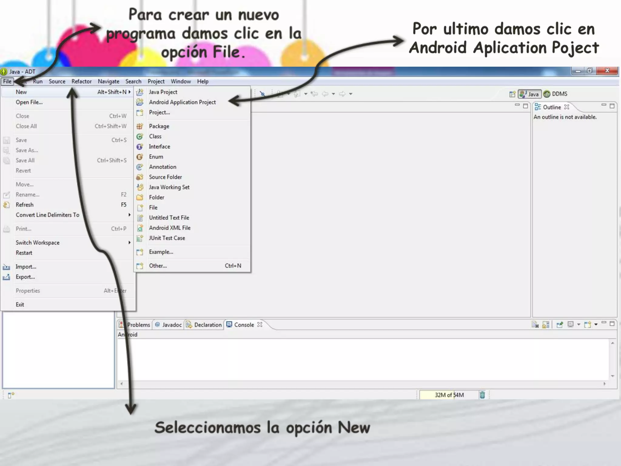Select Android XML File entry

pyautogui.click(x=170, y=228)
